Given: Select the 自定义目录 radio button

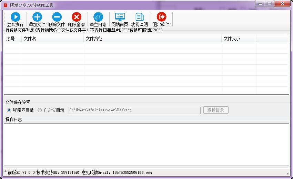Looking at the screenshot, I should click(x=40, y=110).
